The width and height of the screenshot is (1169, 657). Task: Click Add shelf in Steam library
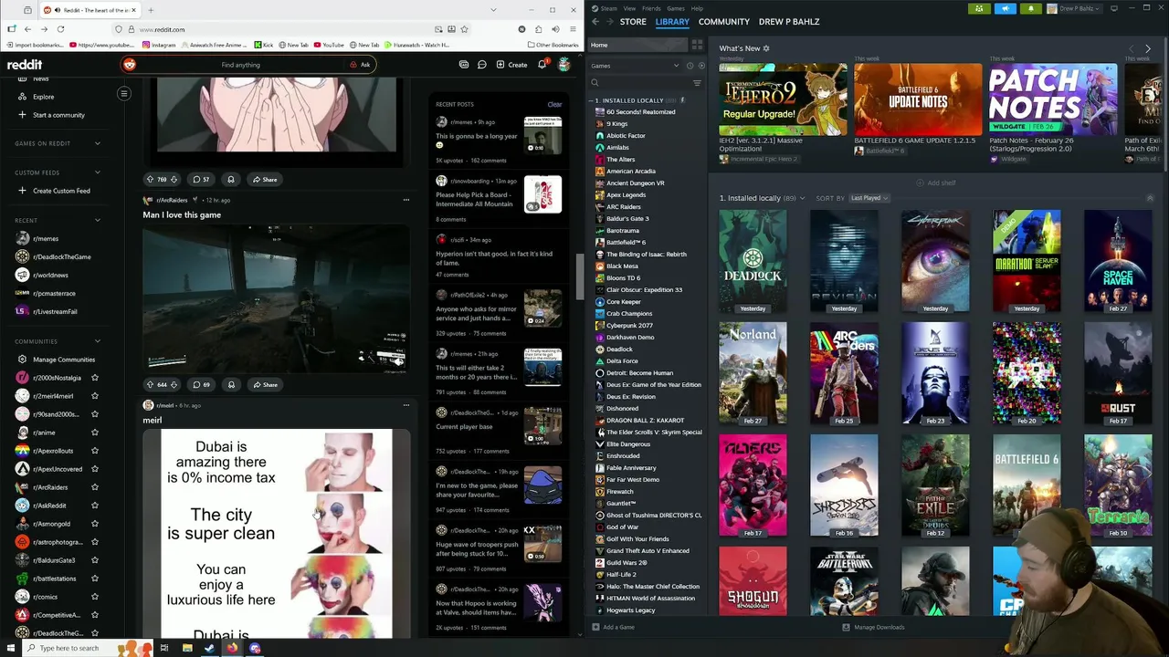click(x=936, y=182)
